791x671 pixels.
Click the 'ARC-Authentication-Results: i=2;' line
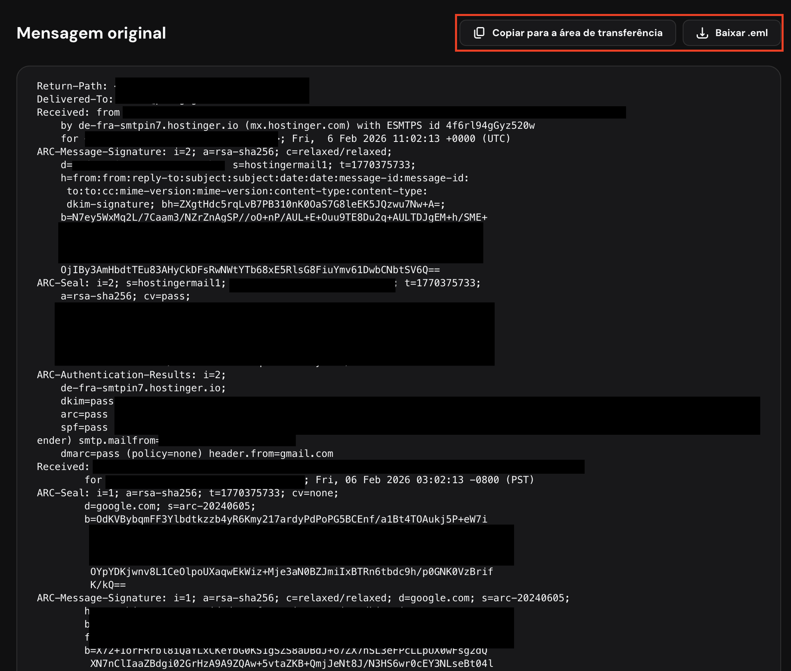click(x=131, y=375)
